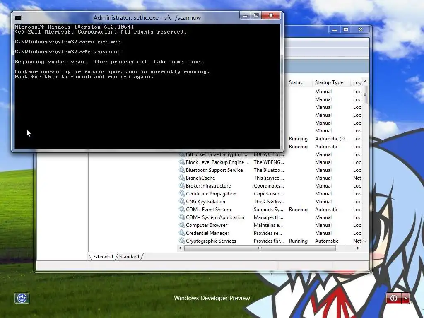Click the gear icon of Bluetooth Support Service
The height and width of the screenshot is (318, 424).
[x=182, y=170]
